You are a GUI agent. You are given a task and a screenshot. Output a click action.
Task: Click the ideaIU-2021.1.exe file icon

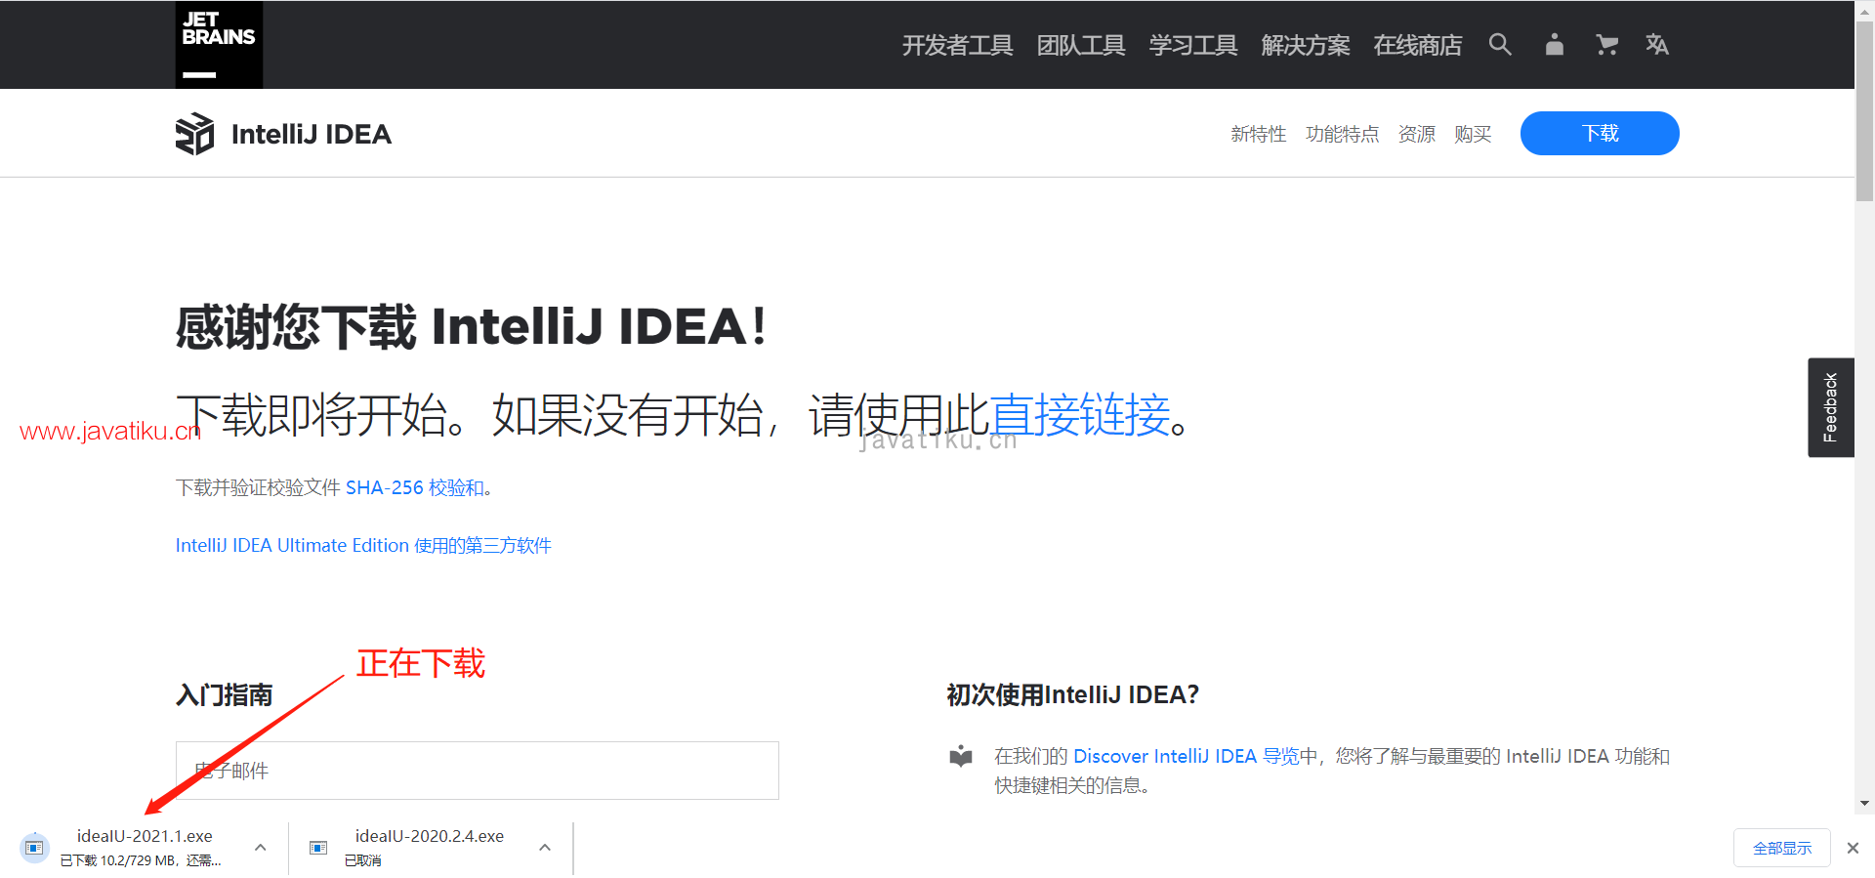pos(35,848)
